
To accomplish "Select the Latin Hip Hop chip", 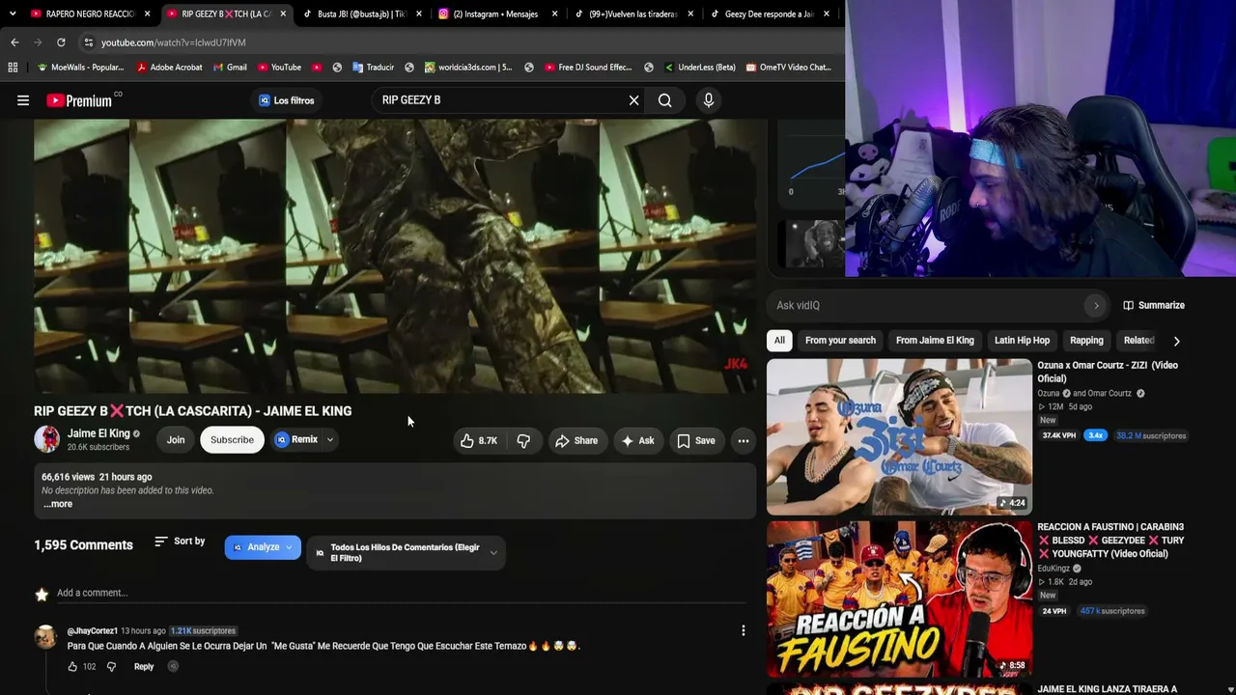I will tap(1022, 340).
